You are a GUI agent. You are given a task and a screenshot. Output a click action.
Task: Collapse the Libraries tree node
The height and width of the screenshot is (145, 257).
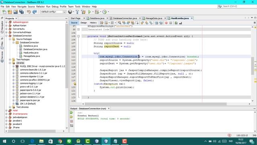pyautogui.click(x=10, y=63)
